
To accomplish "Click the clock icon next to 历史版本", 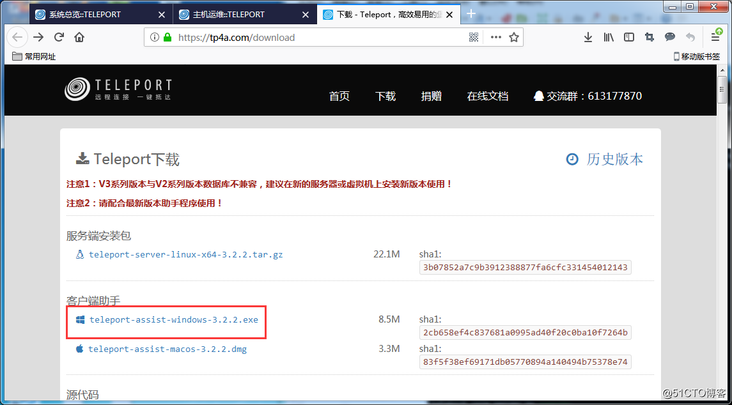I will coord(572,160).
